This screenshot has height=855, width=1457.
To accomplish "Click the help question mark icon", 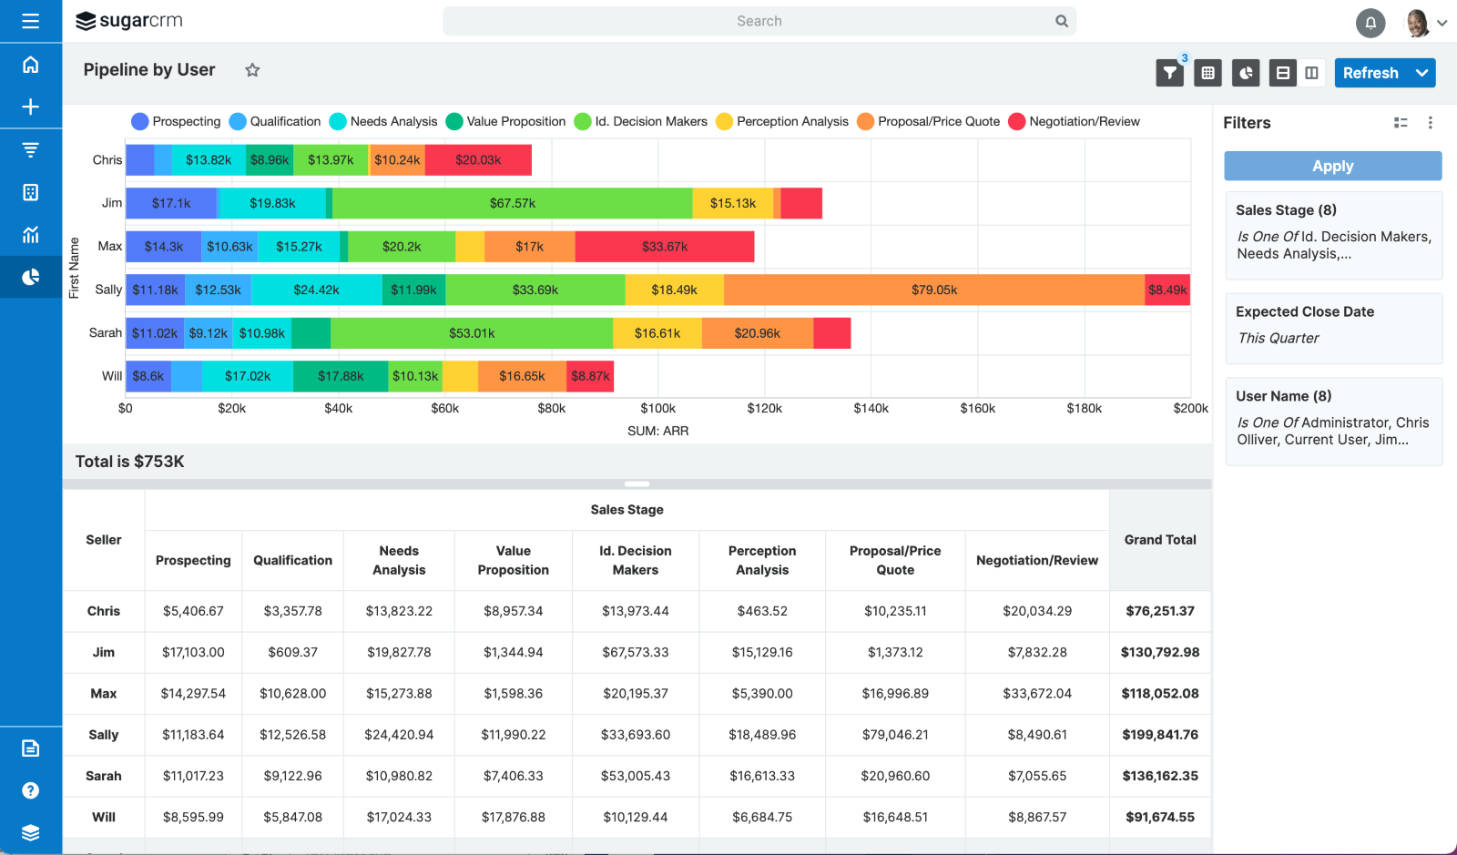I will pyautogui.click(x=30, y=790).
